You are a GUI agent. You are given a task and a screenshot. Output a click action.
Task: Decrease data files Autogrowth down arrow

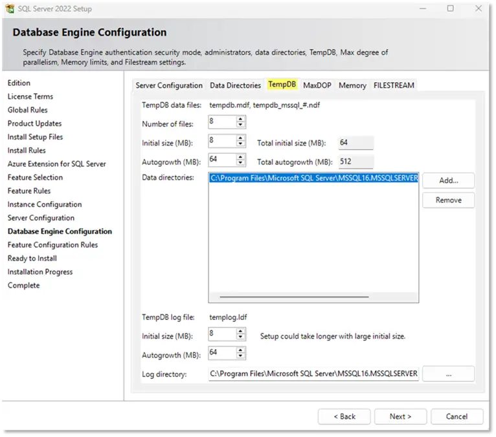tap(240, 163)
